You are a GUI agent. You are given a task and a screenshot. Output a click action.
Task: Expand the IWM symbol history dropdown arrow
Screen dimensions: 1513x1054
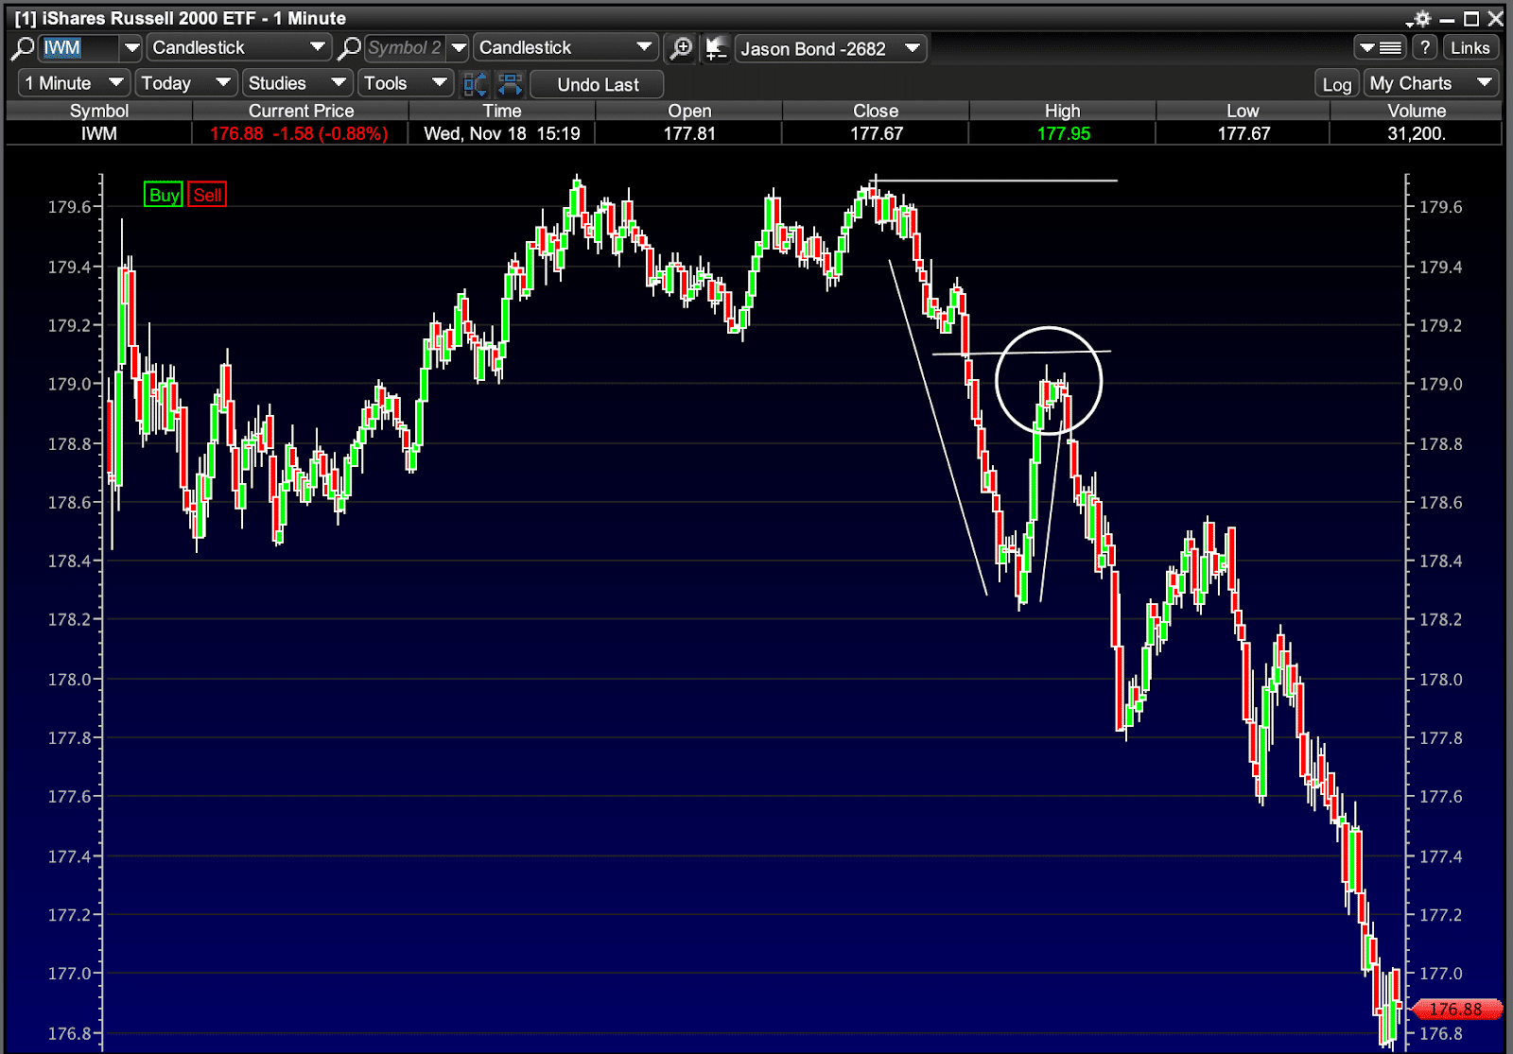[131, 47]
